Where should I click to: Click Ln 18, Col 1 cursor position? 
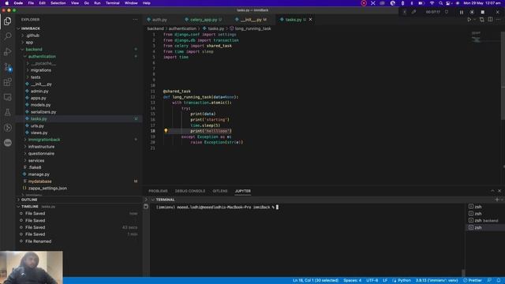316,281
